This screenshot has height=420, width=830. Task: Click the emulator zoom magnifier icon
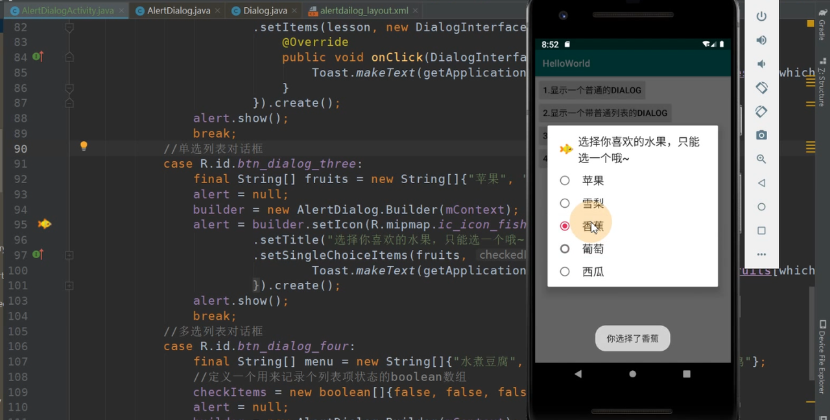(761, 159)
